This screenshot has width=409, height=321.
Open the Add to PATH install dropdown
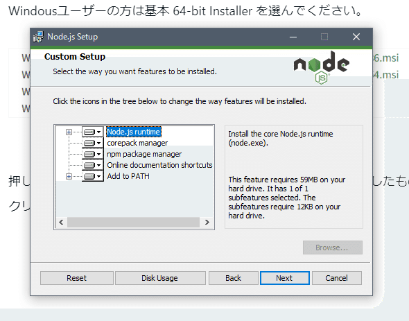[x=93, y=176]
